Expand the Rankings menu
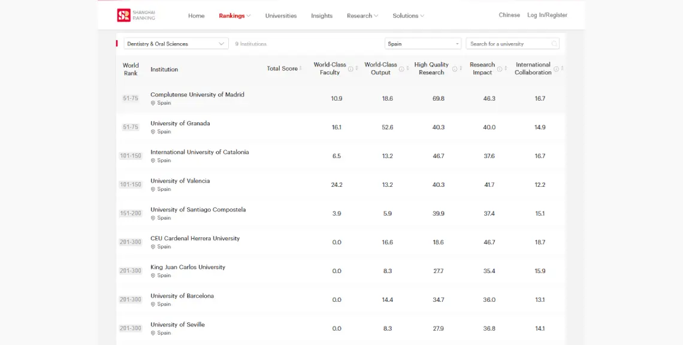This screenshot has height=345, width=683. (x=235, y=16)
